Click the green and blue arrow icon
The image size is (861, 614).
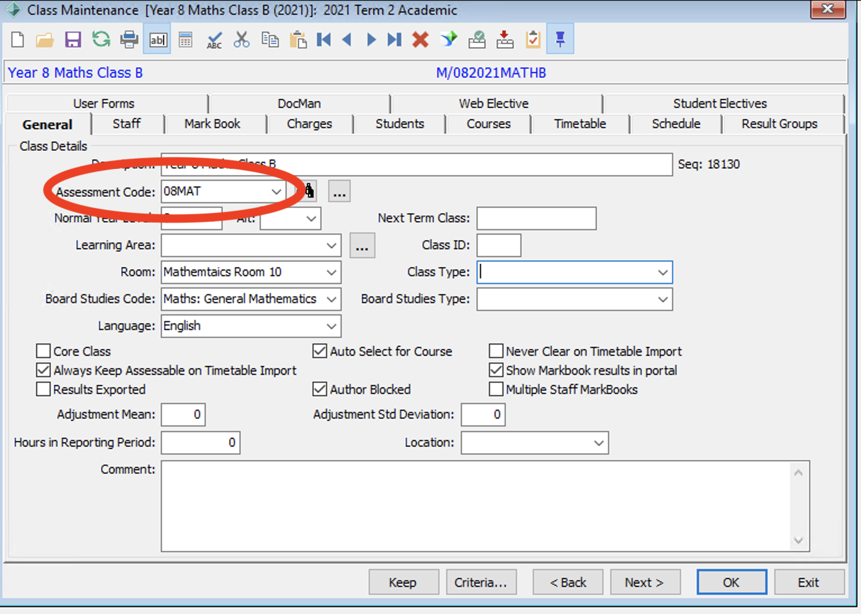(449, 39)
